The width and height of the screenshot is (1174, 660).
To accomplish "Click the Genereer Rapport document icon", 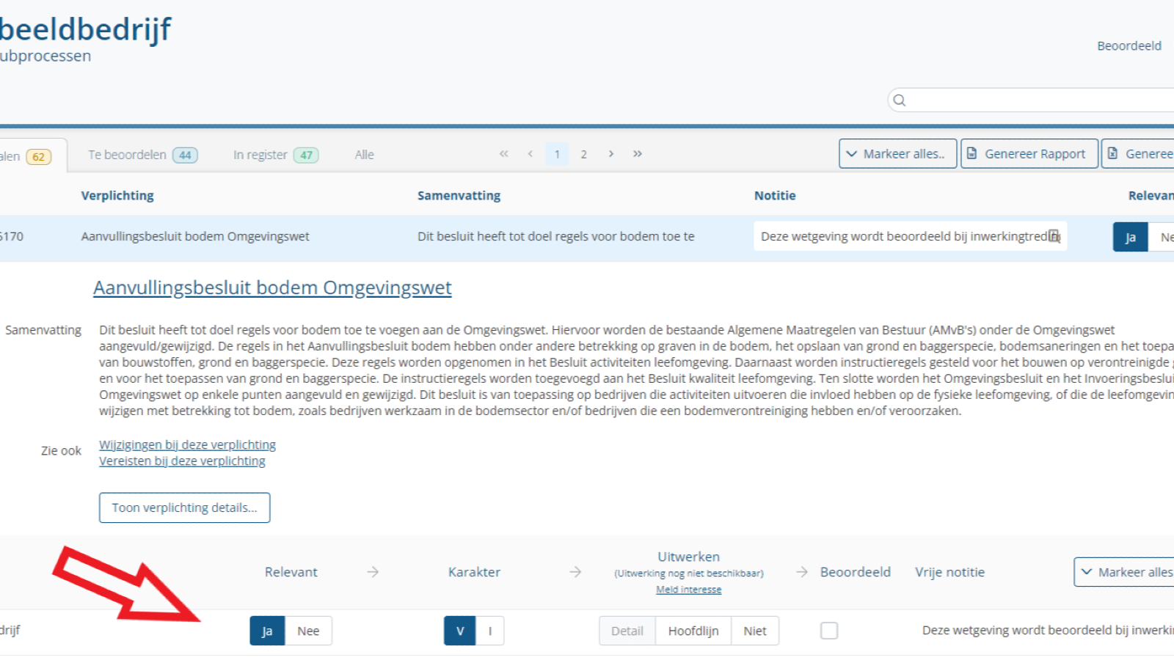I will tap(972, 154).
